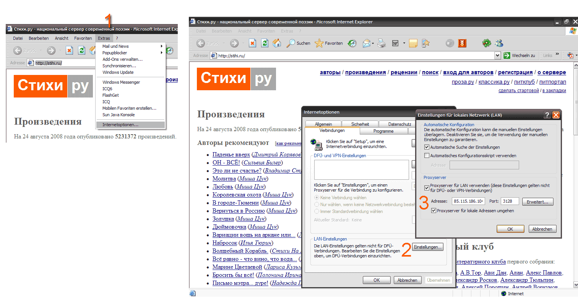Click OK button in Internetoptionen dialog
Image resolution: width=578 pixels, height=299 pixels.
[x=377, y=280]
